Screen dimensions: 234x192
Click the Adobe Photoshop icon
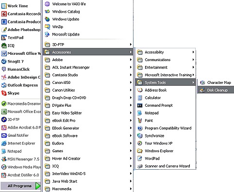tap(4, 30)
